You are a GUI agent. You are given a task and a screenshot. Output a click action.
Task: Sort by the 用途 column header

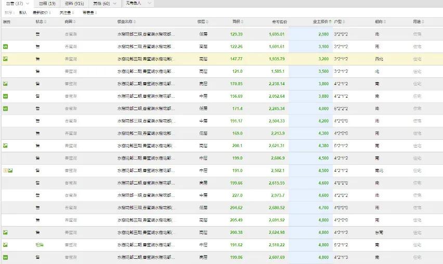419,22
